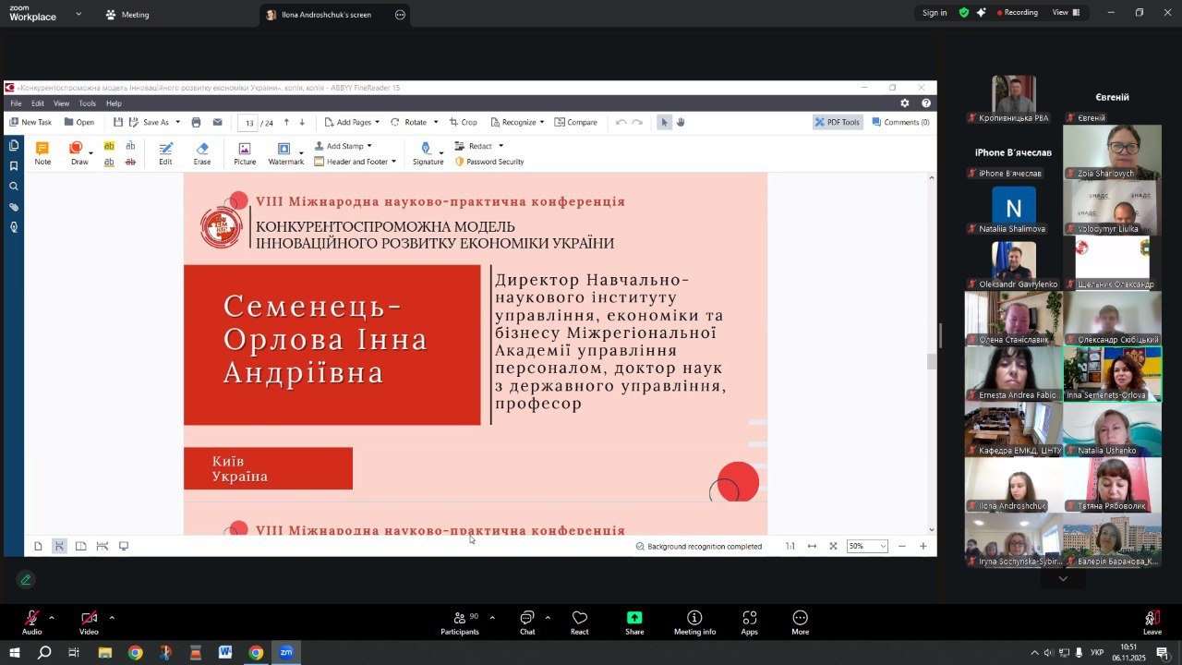
Task: Click the Leave meeting button
Action: click(1152, 620)
